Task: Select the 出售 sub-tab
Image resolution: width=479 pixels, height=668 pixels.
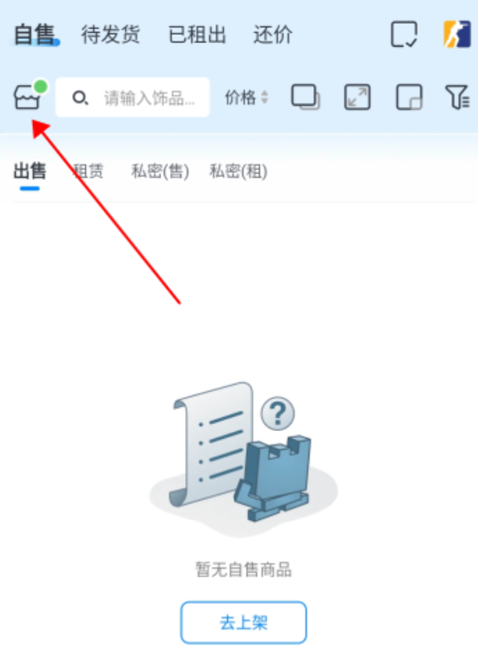Action: click(30, 172)
